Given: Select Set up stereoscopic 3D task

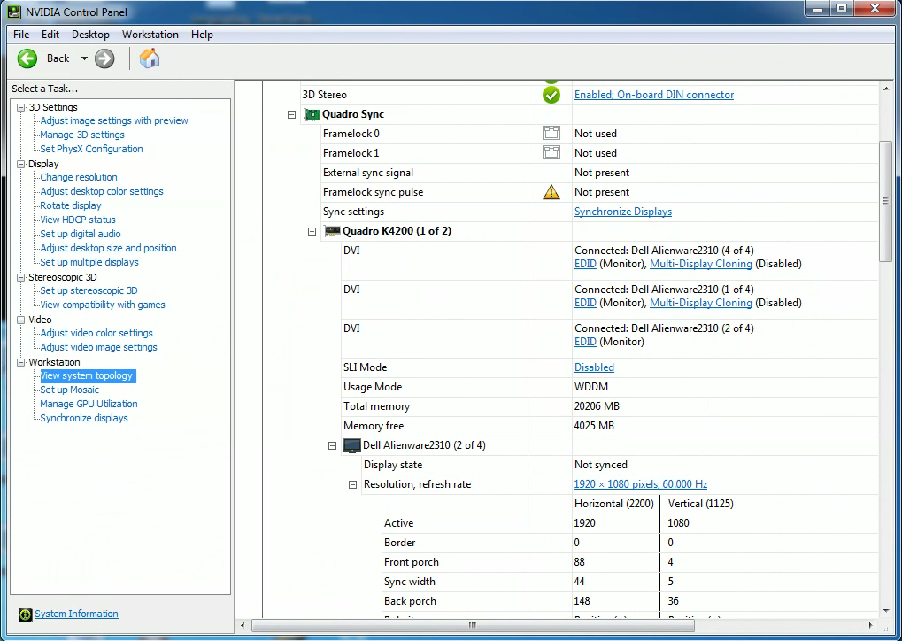Looking at the screenshot, I should pos(89,290).
